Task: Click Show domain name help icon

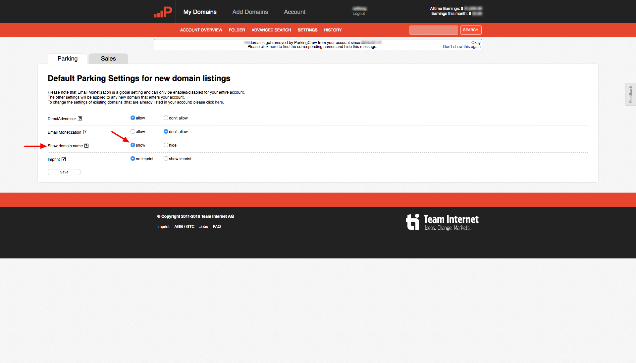Action: [x=86, y=146]
